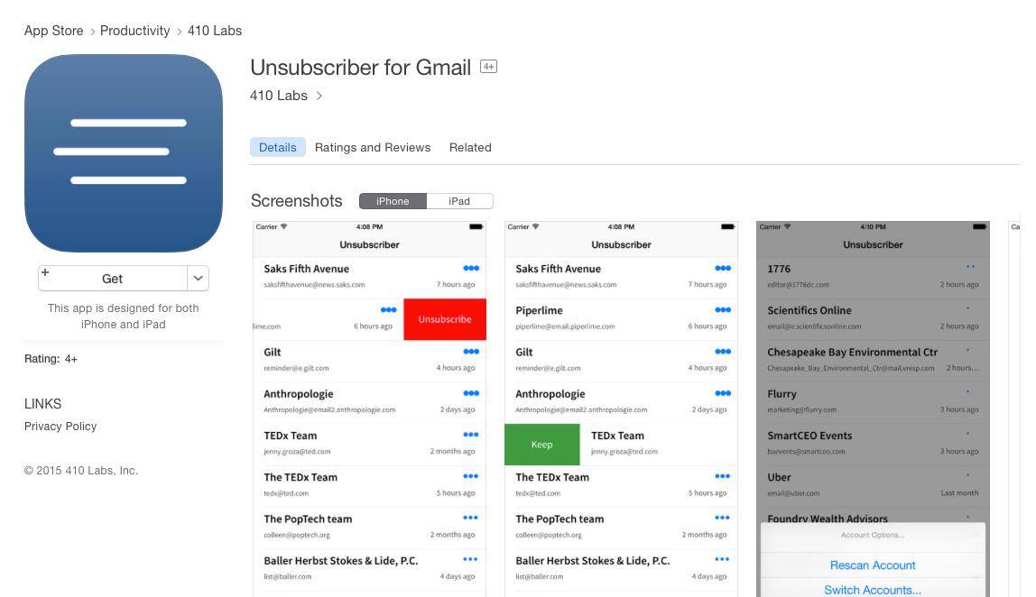
Task: Click dots icon beside 1776, third screenshot
Action: [x=971, y=267]
